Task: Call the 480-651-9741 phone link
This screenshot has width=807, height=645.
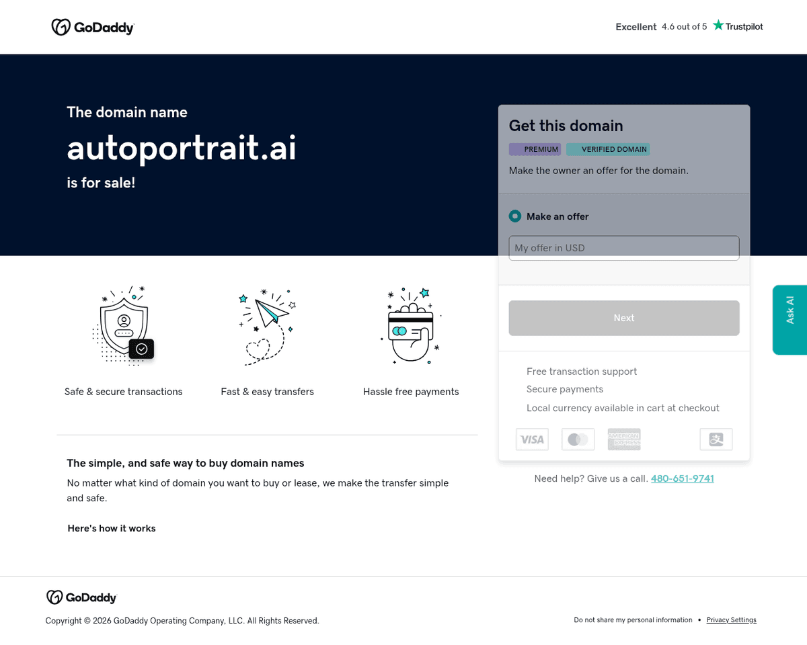Action: click(682, 478)
